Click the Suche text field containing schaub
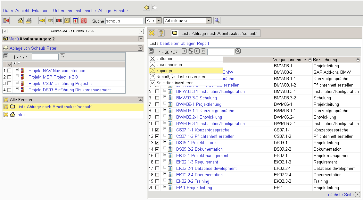This screenshot has height=200, width=363. click(124, 21)
